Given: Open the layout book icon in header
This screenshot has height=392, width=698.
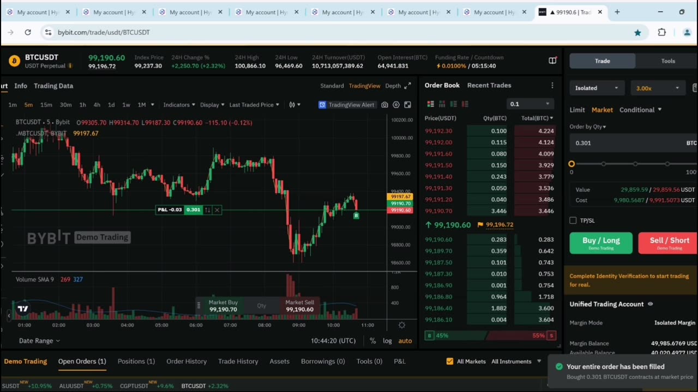Looking at the screenshot, I should [x=552, y=61].
